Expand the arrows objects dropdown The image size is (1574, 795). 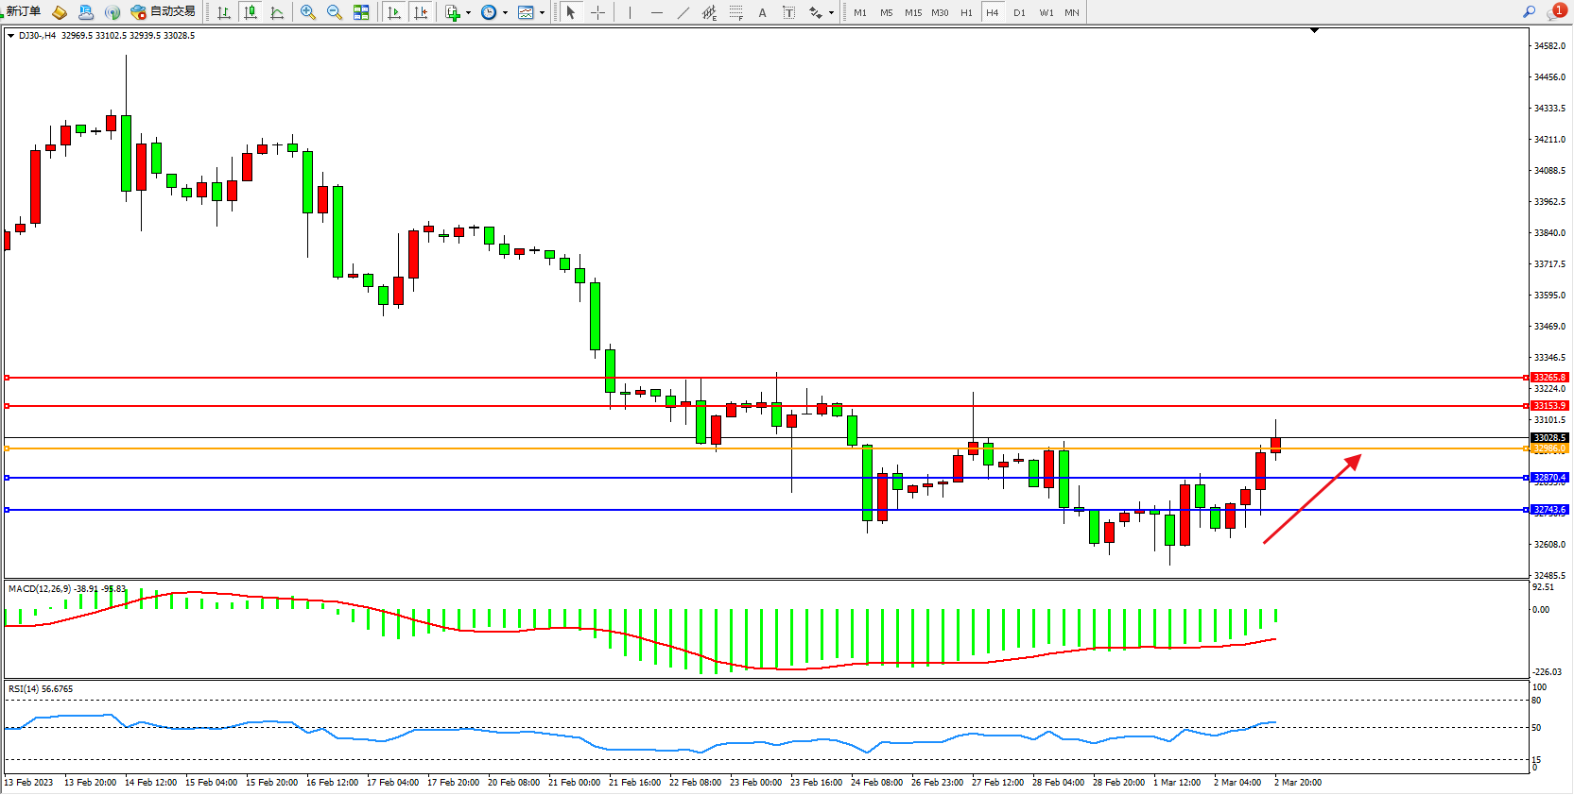[831, 13]
